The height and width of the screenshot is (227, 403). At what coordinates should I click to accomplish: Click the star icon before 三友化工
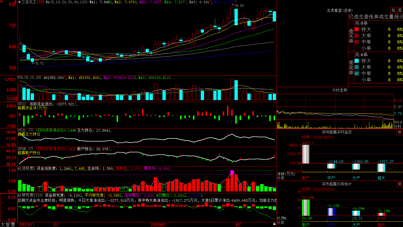point(20,2)
